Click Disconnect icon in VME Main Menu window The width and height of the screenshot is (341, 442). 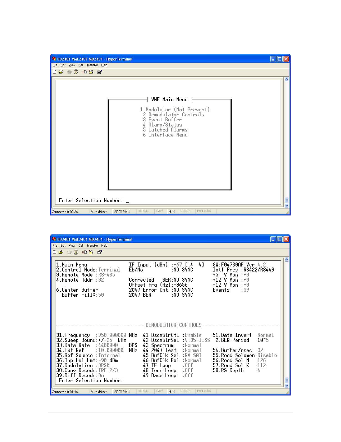[76, 72]
